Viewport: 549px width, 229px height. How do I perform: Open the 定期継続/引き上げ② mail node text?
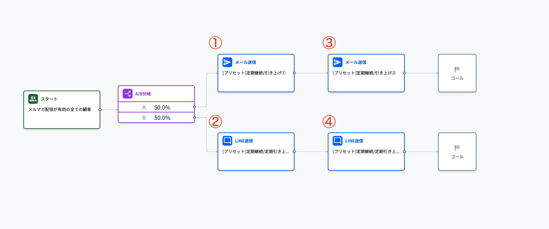364,73
